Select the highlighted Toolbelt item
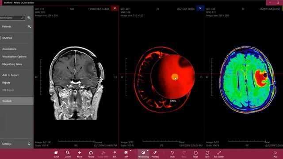This screenshot has width=283, height=159. pyautogui.click(x=17, y=101)
